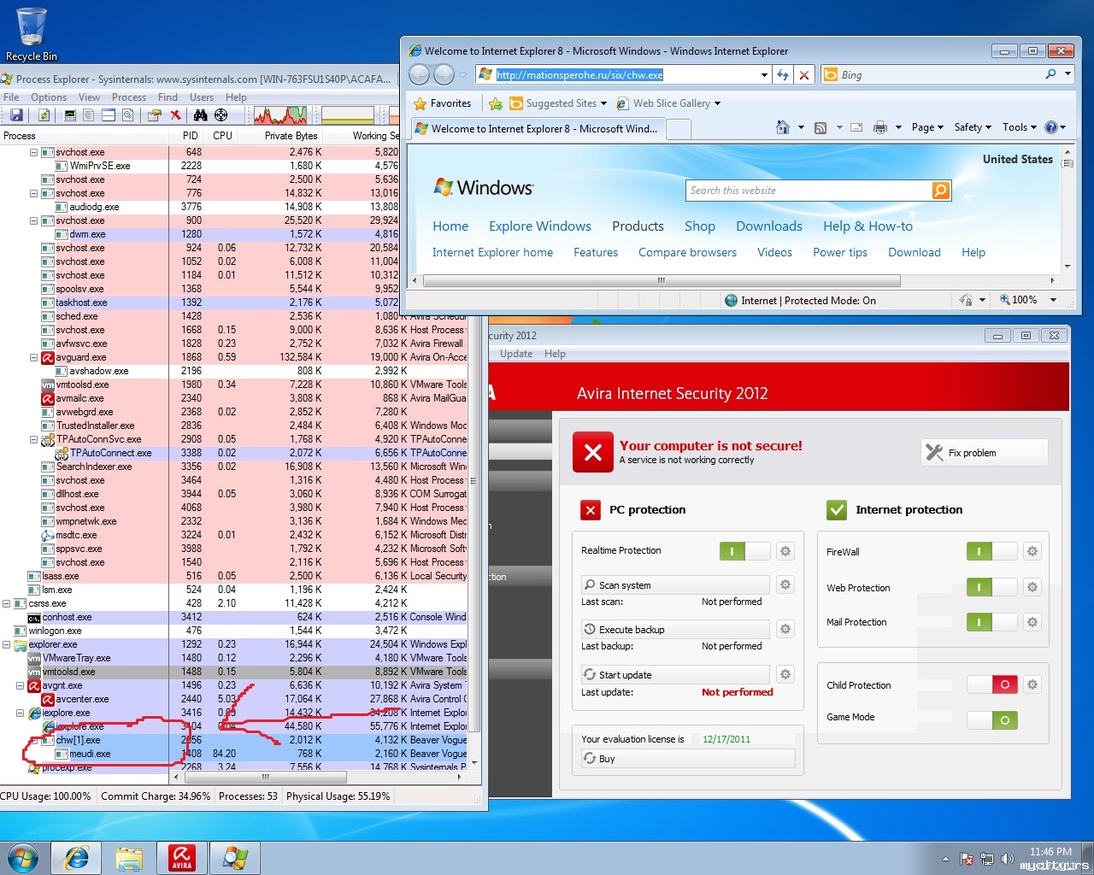Toggle Mail Protection switch in Avira
1094x875 pixels.
coord(992,622)
